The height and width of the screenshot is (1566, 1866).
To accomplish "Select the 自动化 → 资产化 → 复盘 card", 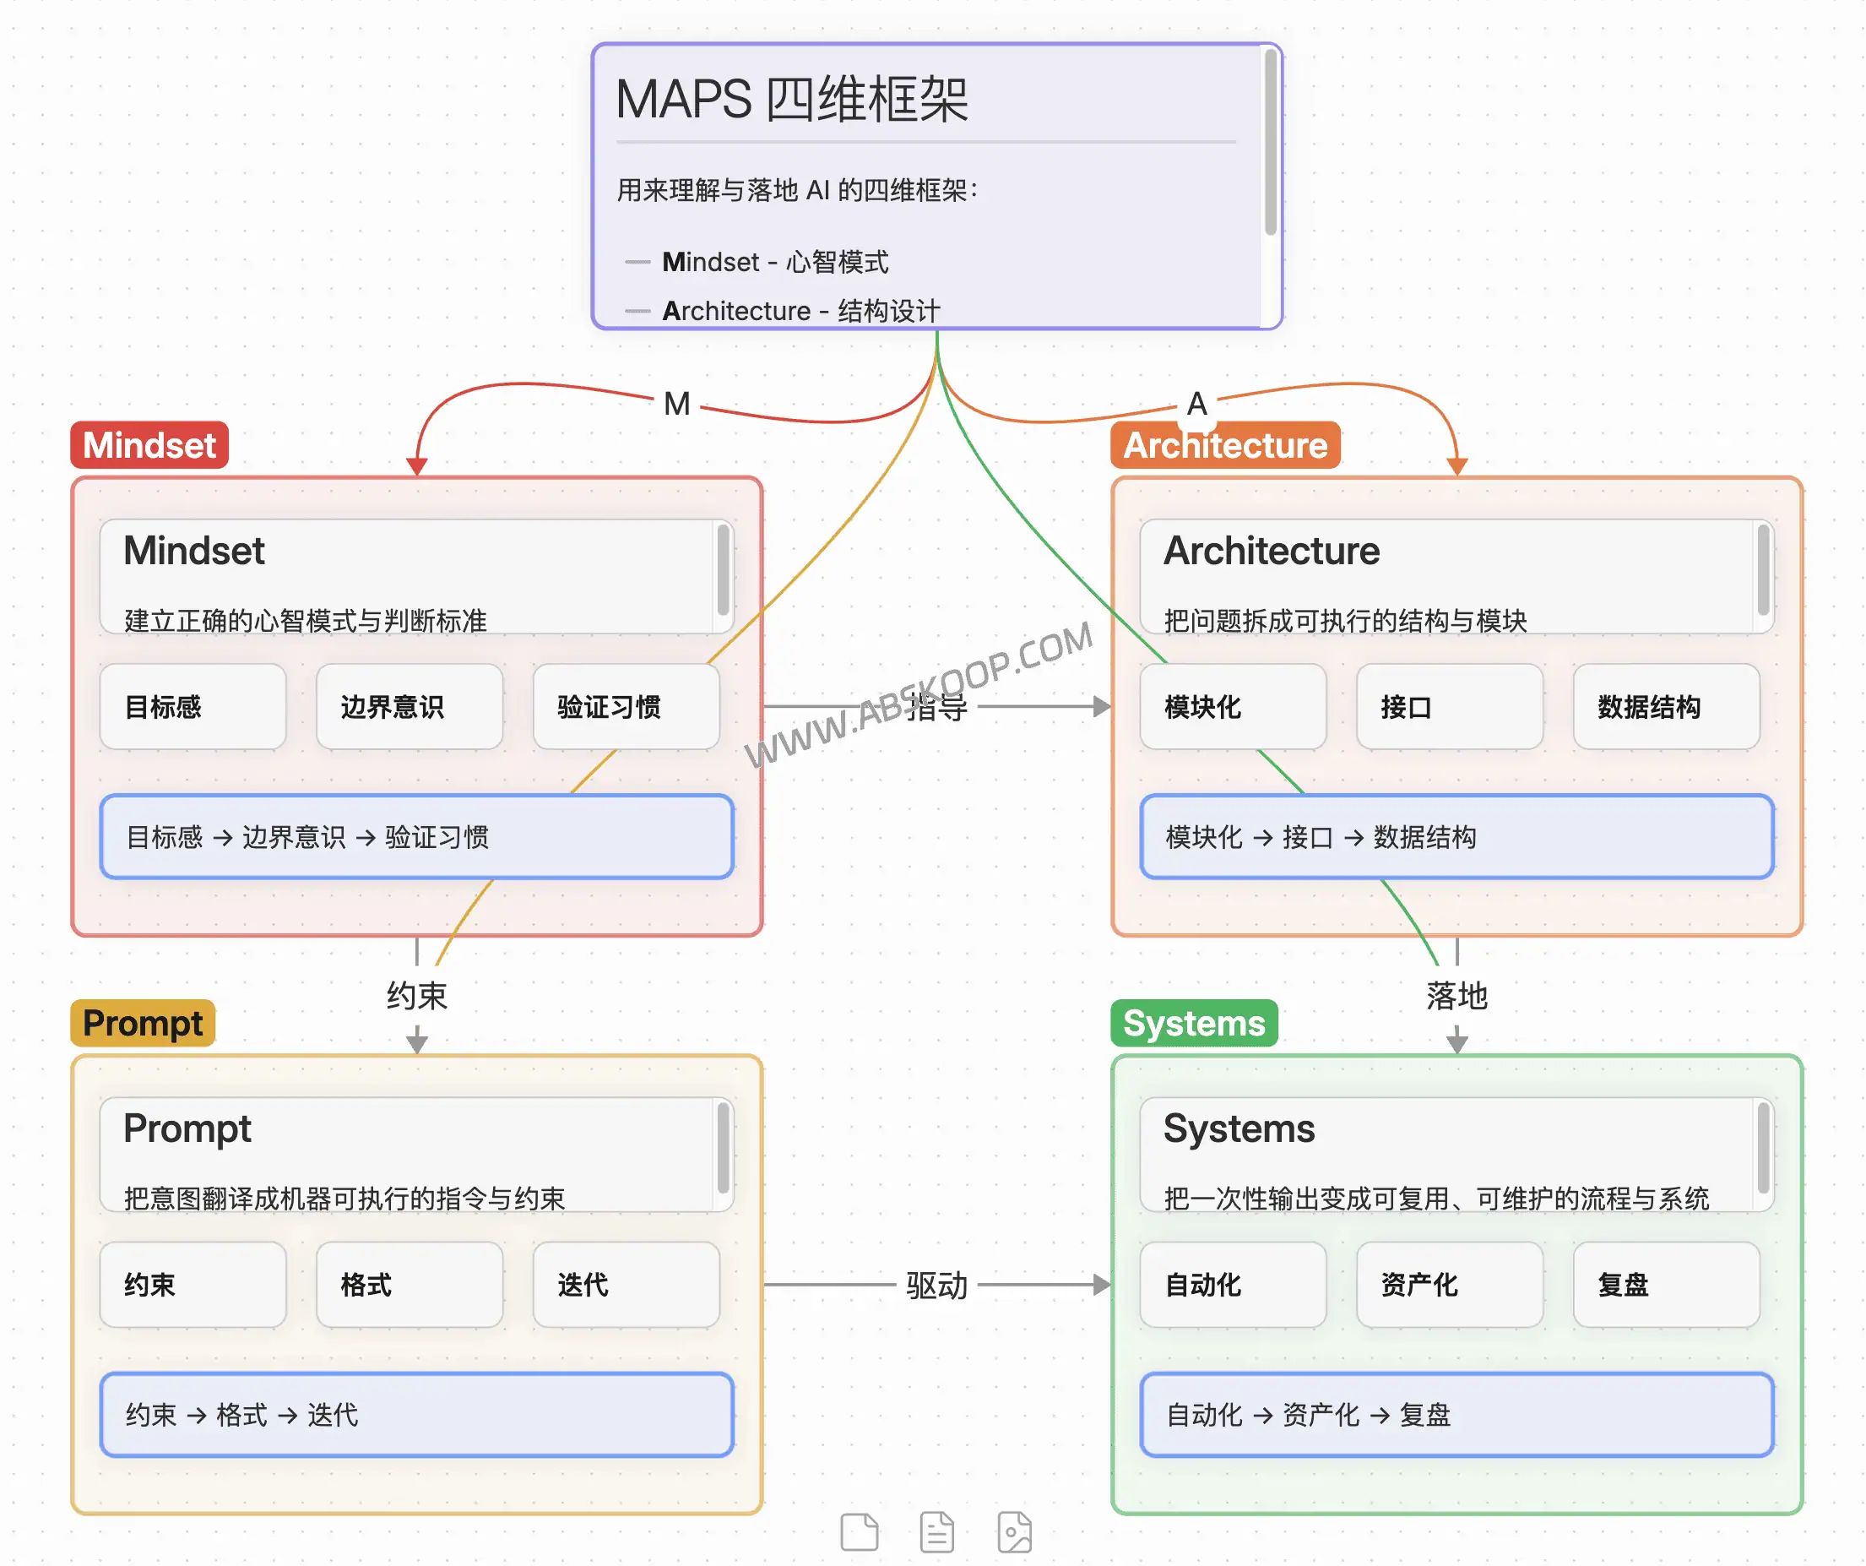I will [x=1456, y=1414].
